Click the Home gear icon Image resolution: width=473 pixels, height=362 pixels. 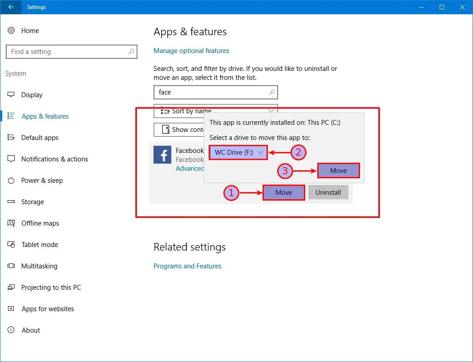(x=12, y=31)
